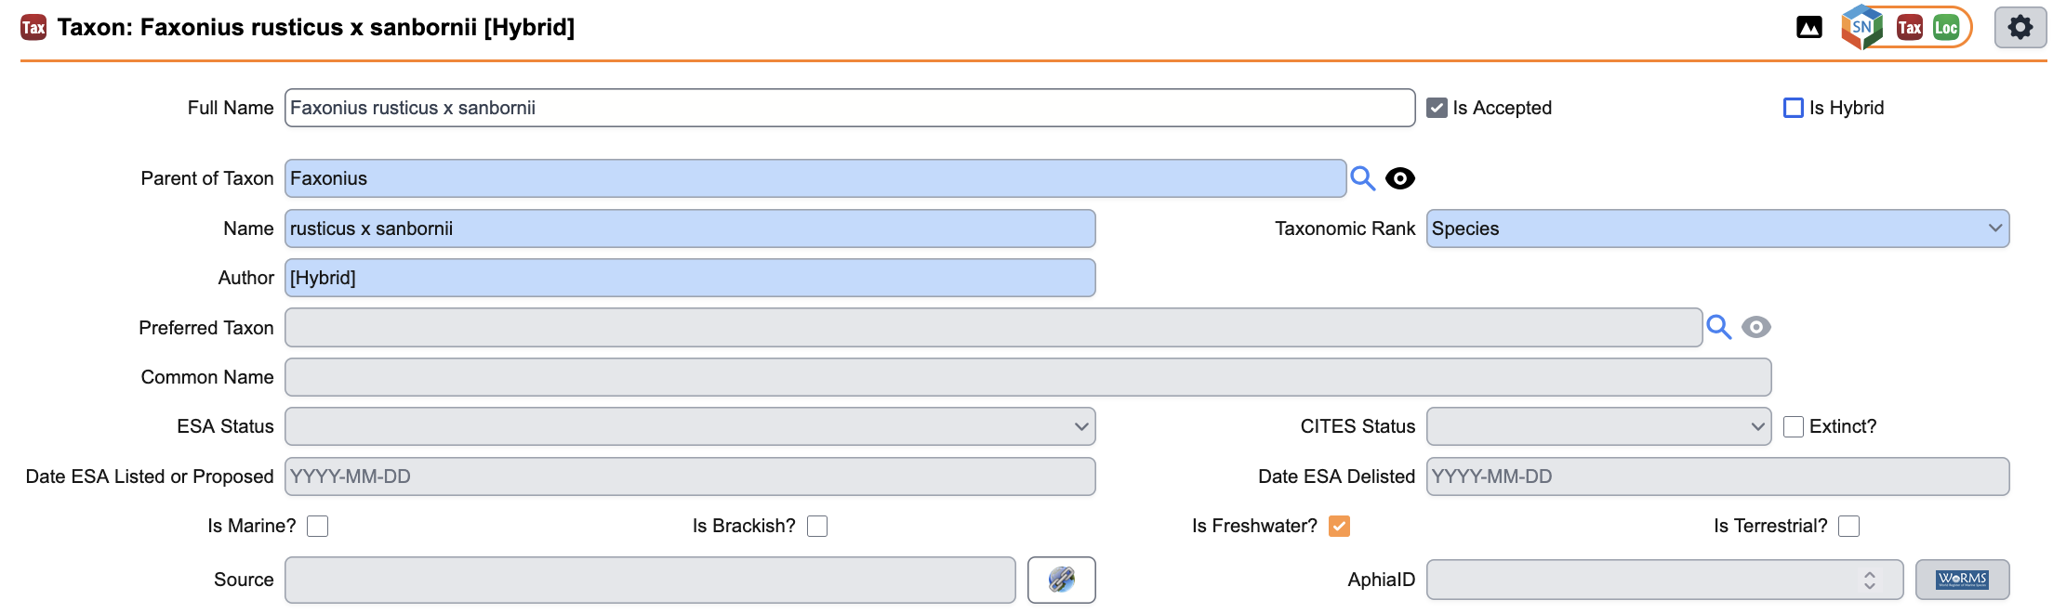Open the CITES Status dropdown
This screenshot has width=2053, height=613.
point(1597,426)
